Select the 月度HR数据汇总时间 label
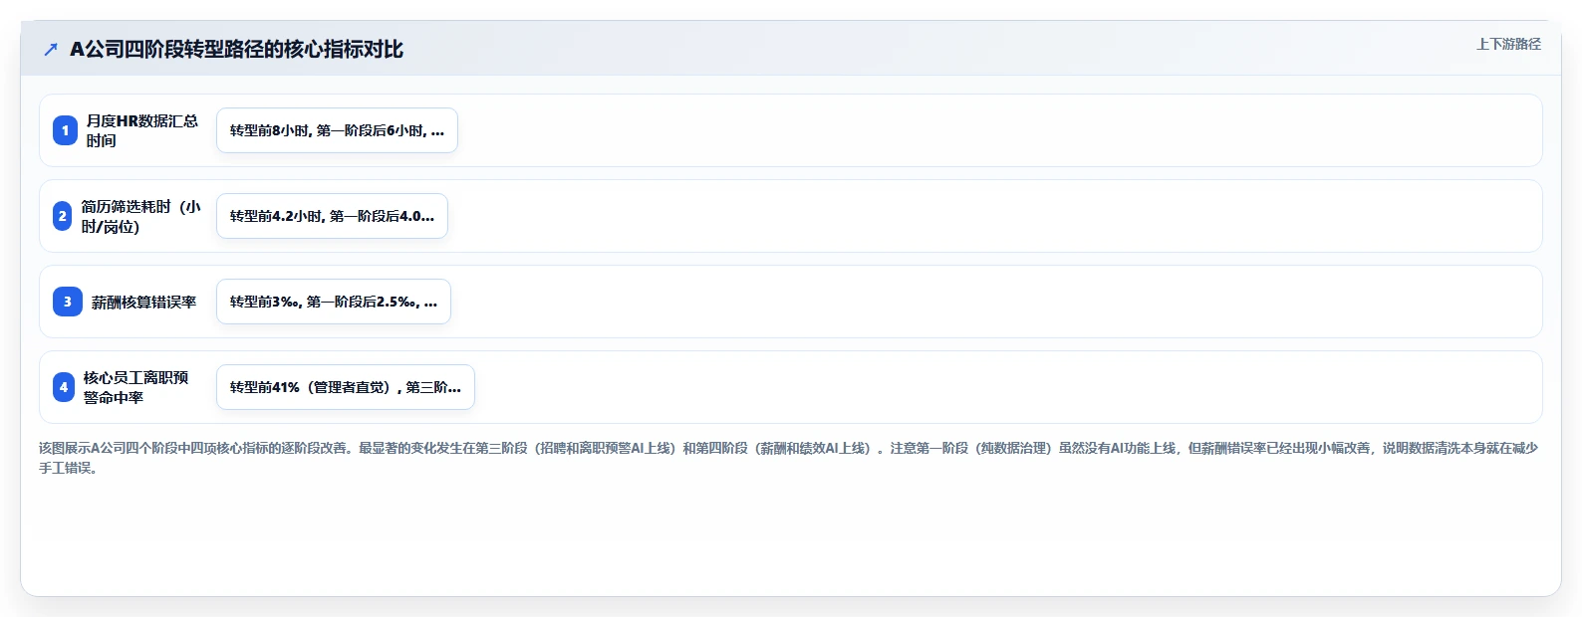This screenshot has width=1582, height=617. point(141,130)
